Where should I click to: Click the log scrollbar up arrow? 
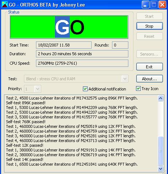coord(161,98)
